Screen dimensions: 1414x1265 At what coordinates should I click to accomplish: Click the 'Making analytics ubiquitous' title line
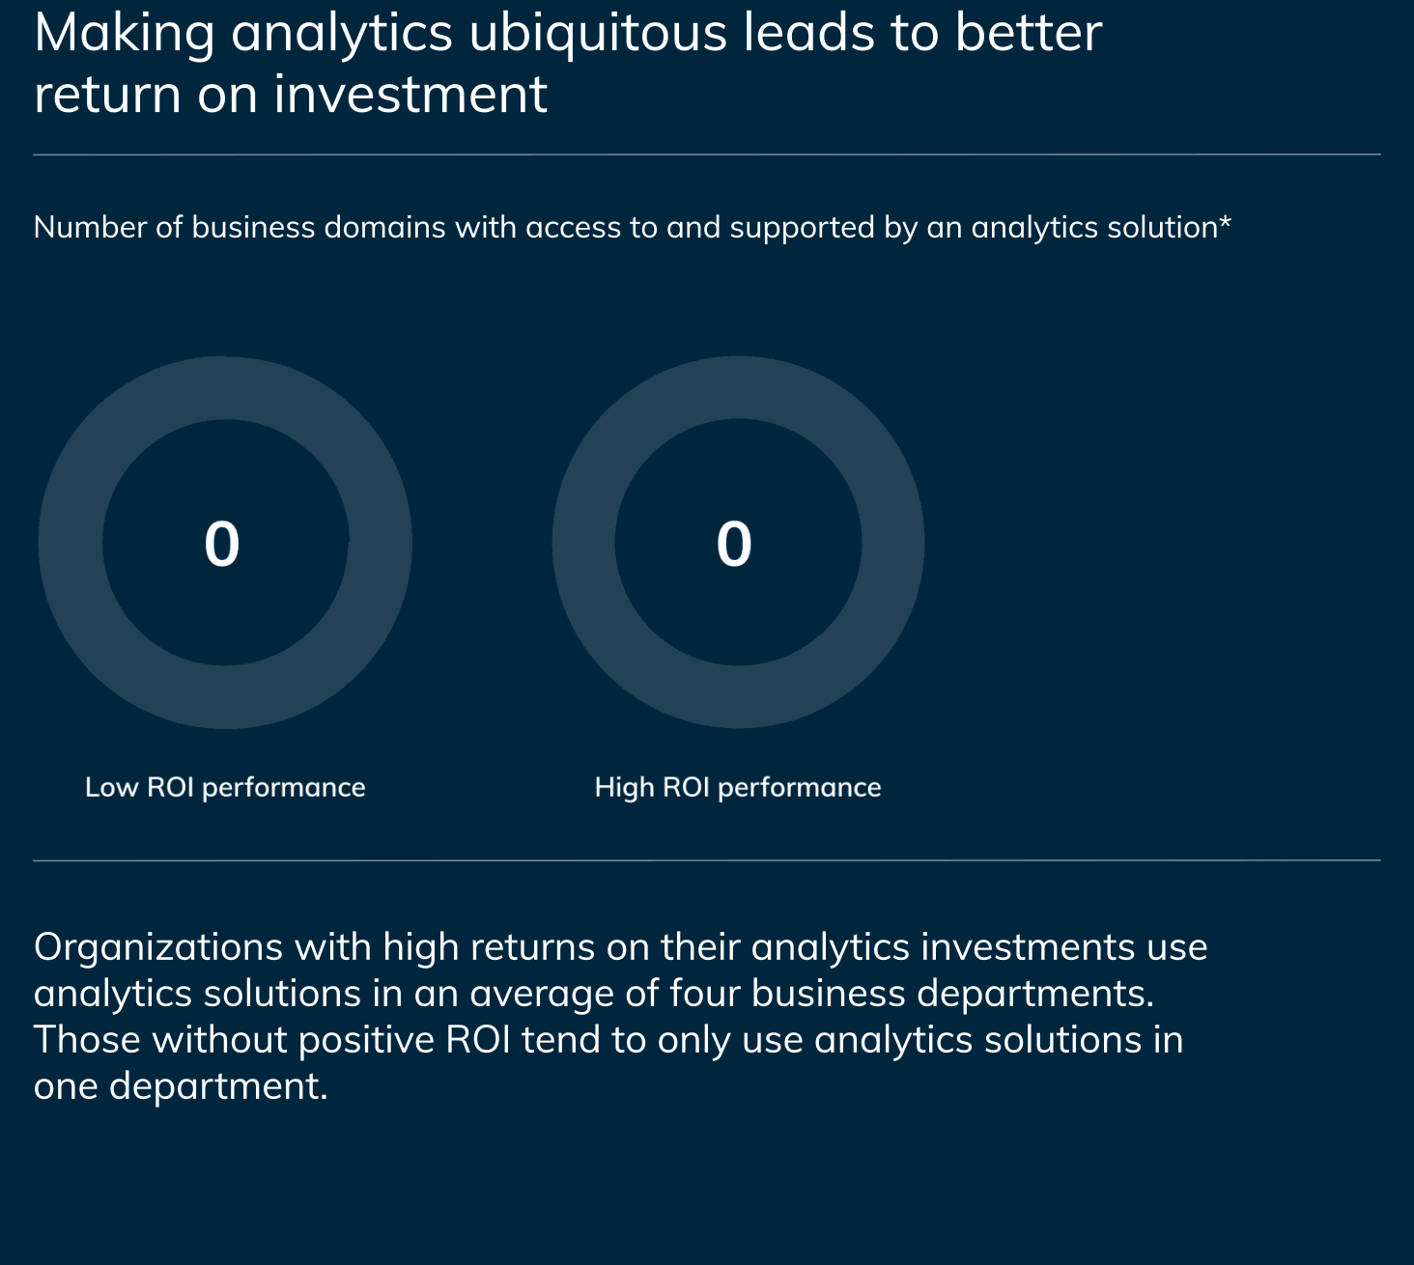coord(568,33)
